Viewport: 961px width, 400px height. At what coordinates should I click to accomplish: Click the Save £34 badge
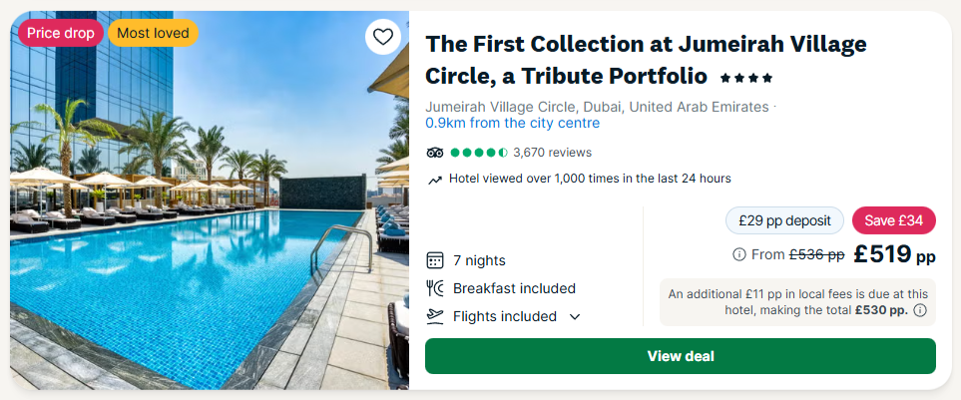tap(893, 220)
